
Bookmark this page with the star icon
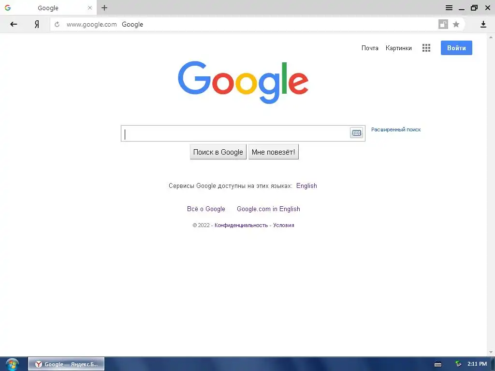click(x=456, y=24)
